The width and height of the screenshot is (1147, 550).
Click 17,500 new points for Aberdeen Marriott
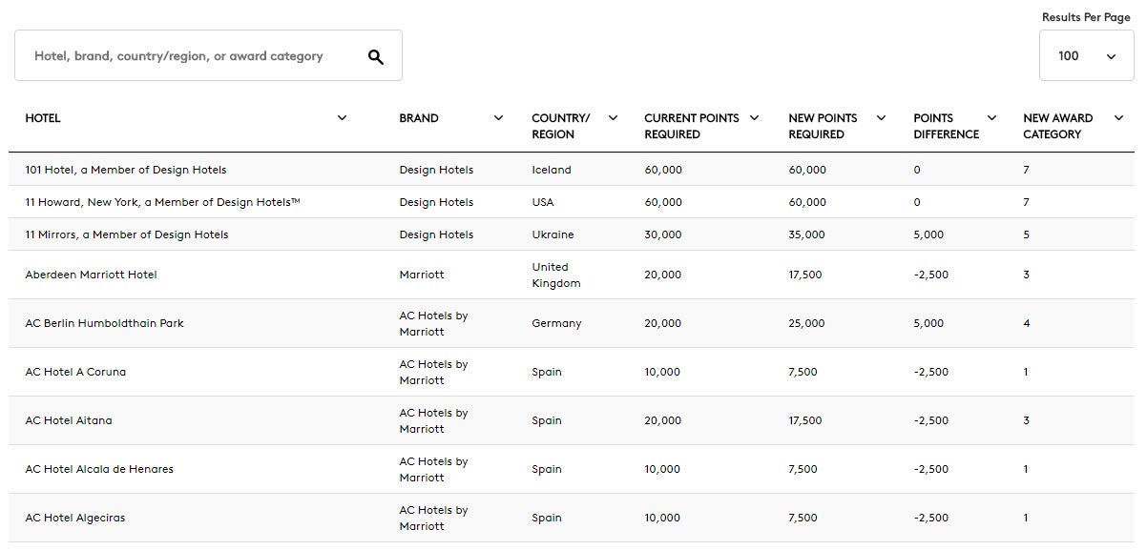(805, 275)
